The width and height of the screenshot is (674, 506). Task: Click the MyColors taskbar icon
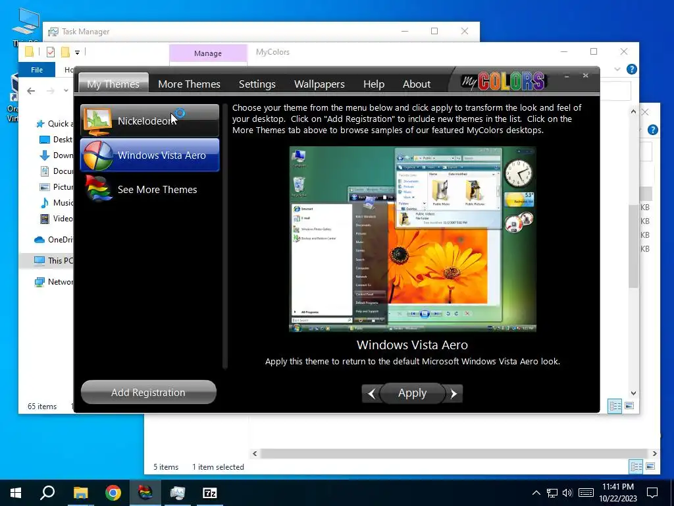[145, 493]
